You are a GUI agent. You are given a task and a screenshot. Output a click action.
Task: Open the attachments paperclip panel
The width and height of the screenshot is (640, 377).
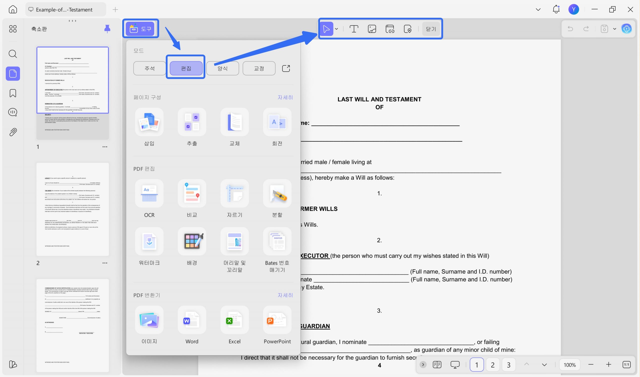13,132
